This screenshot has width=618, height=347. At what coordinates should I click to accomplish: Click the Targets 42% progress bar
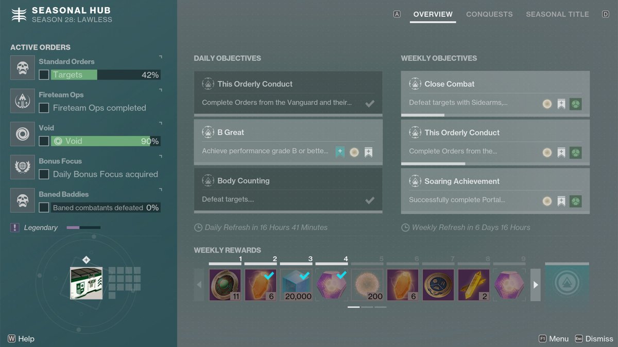[106, 75]
